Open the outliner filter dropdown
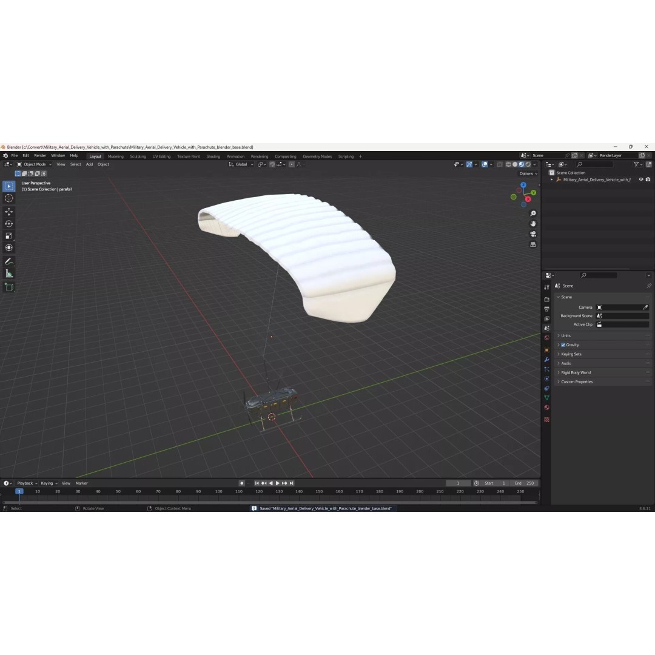This screenshot has height=655, width=655. [637, 164]
